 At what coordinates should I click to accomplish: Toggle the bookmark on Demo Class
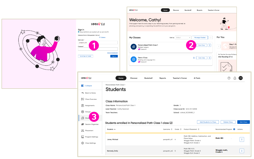tap(194, 58)
